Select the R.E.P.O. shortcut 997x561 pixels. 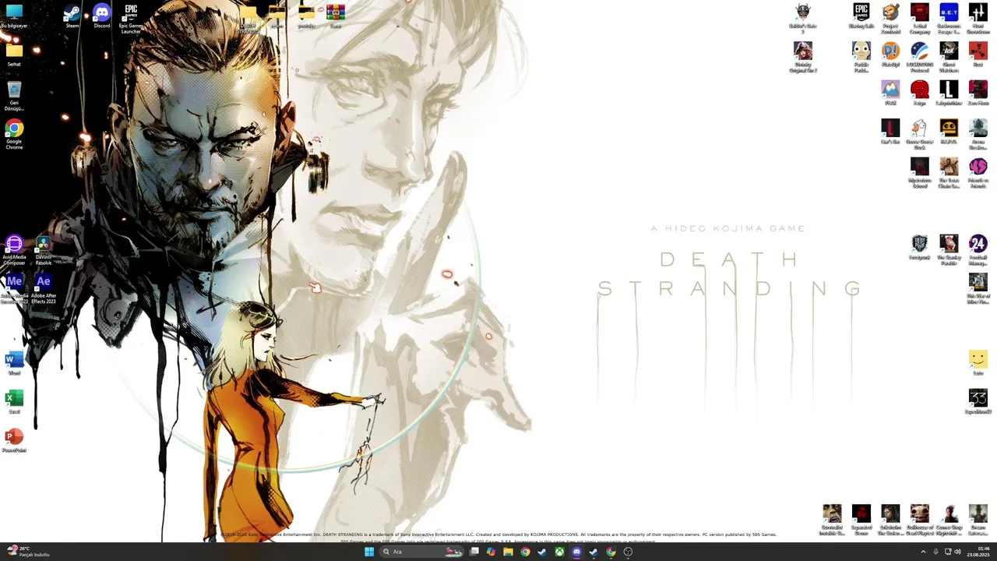(x=949, y=132)
